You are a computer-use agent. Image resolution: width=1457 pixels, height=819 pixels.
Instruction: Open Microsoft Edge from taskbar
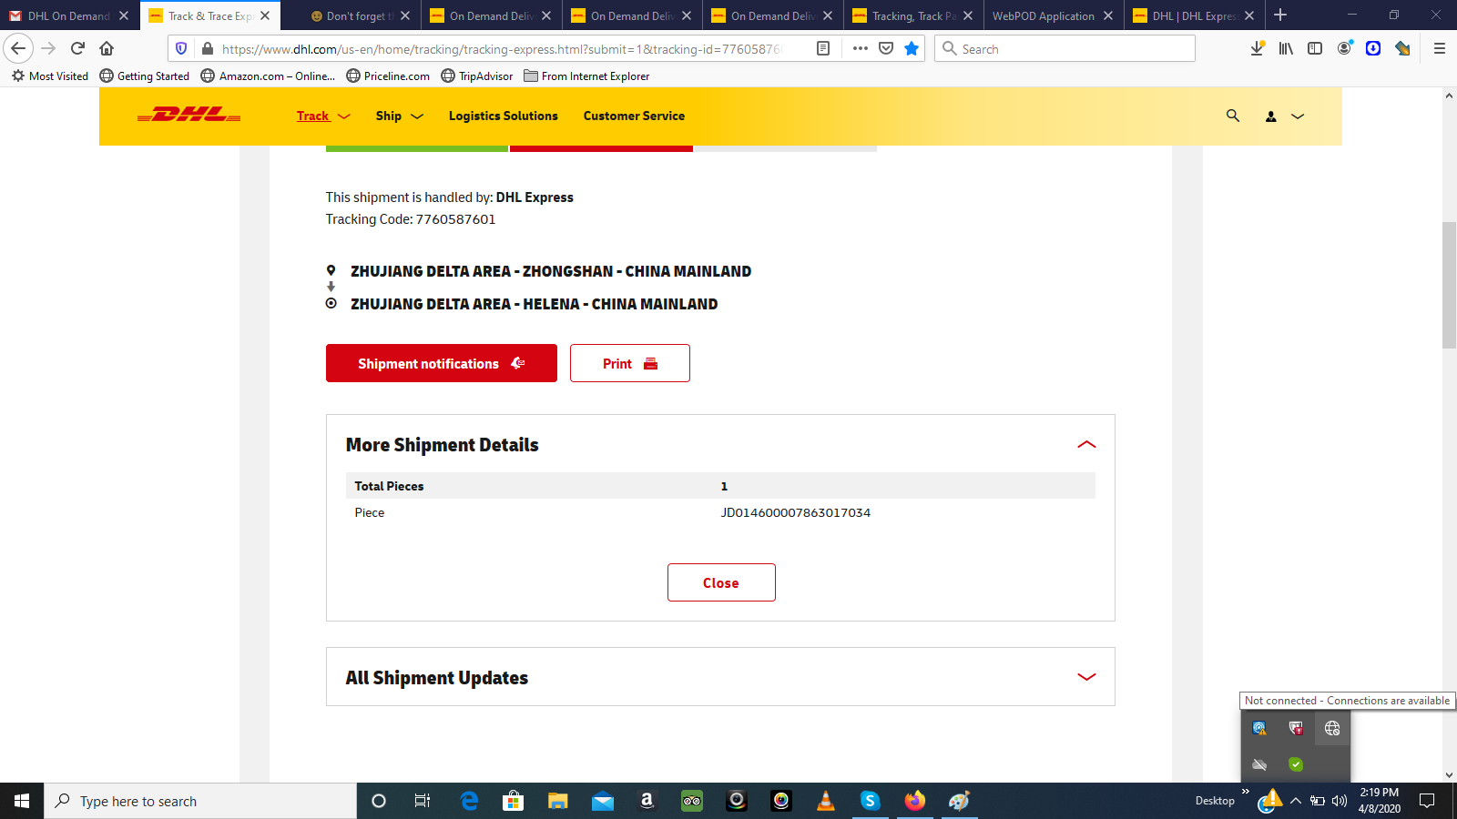[x=469, y=801]
